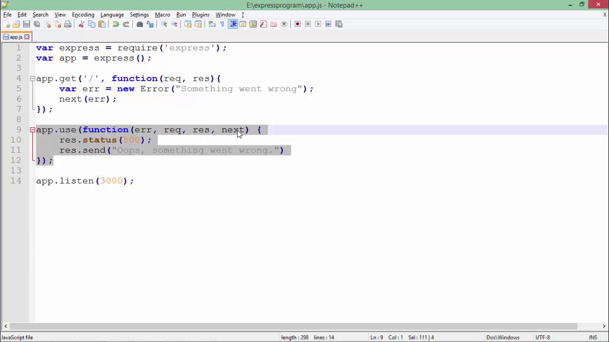Toggle show all characters pilcrow icon

pyautogui.click(x=222, y=24)
